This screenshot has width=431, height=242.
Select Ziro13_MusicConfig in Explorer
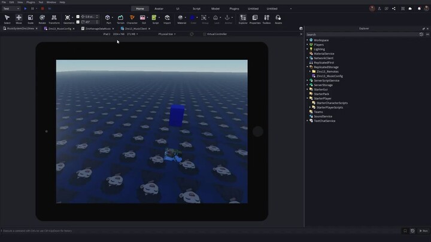point(330,76)
